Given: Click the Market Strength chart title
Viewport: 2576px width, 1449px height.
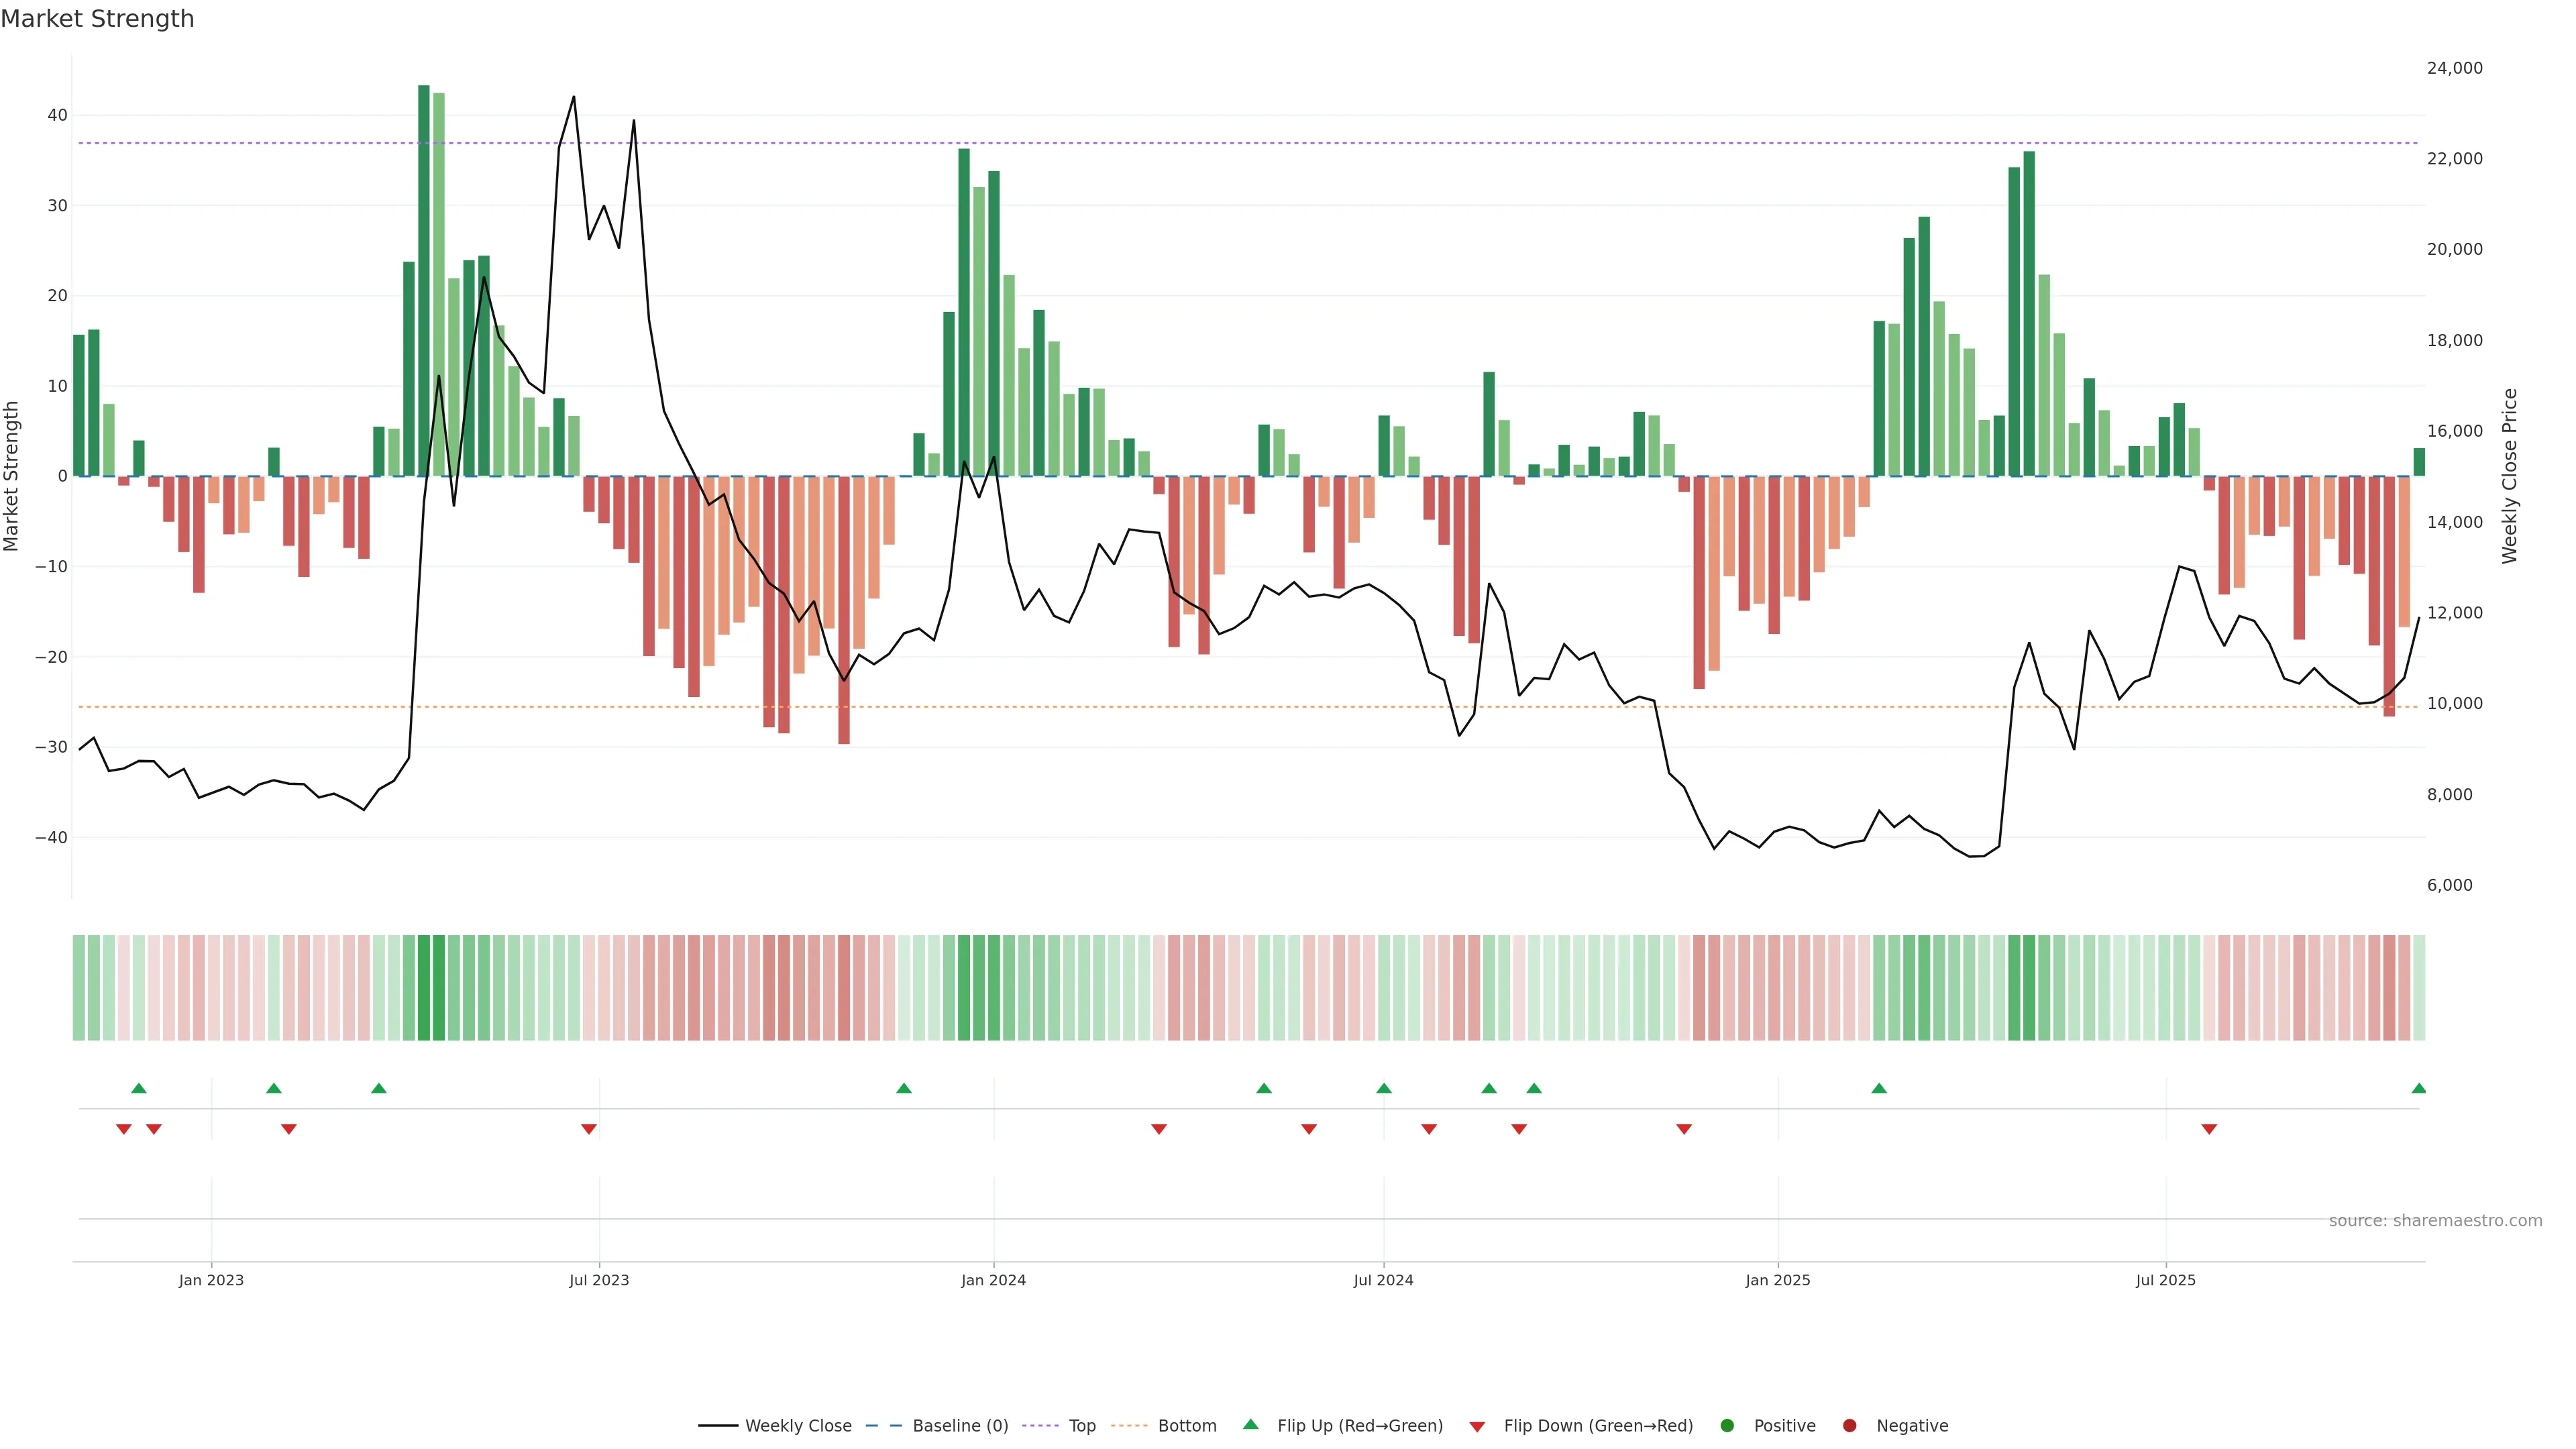Looking at the screenshot, I should click(97, 19).
